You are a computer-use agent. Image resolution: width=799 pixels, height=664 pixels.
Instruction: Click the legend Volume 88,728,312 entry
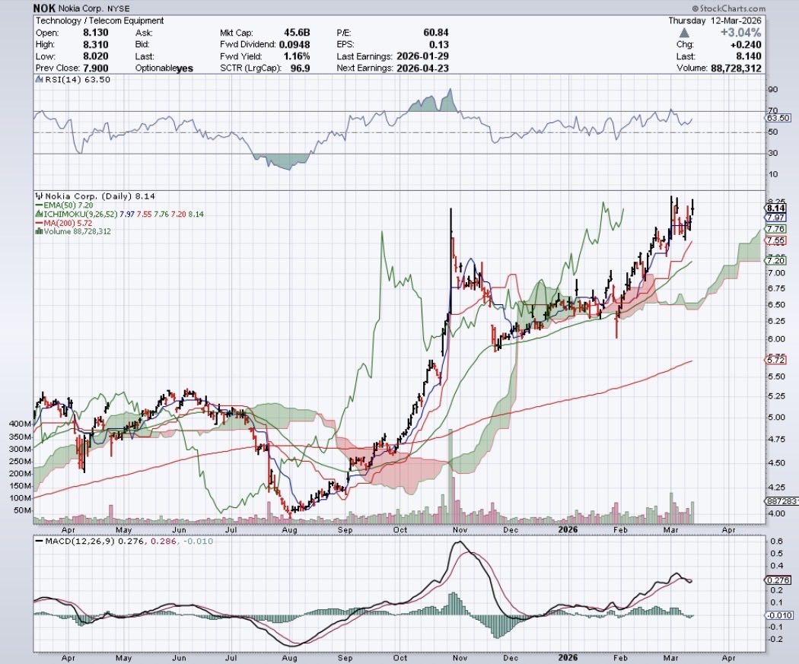click(77, 231)
